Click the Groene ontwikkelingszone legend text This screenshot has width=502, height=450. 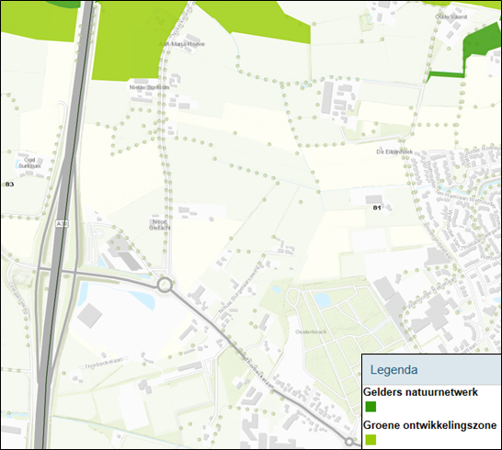click(429, 425)
